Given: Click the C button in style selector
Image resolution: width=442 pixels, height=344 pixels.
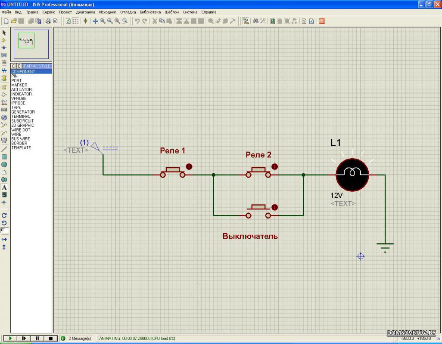Looking at the screenshot, I should (13, 66).
